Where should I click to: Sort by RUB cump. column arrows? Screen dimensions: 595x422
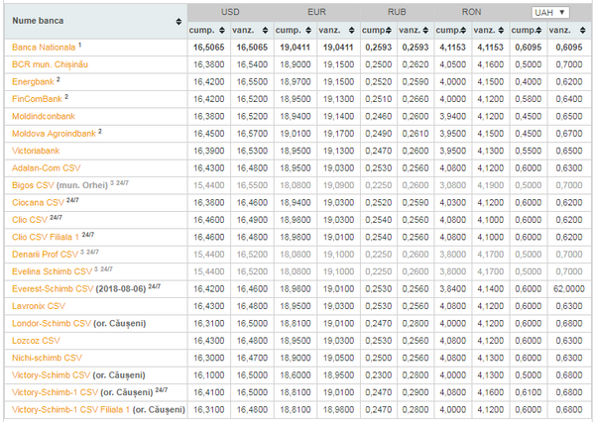(389, 31)
